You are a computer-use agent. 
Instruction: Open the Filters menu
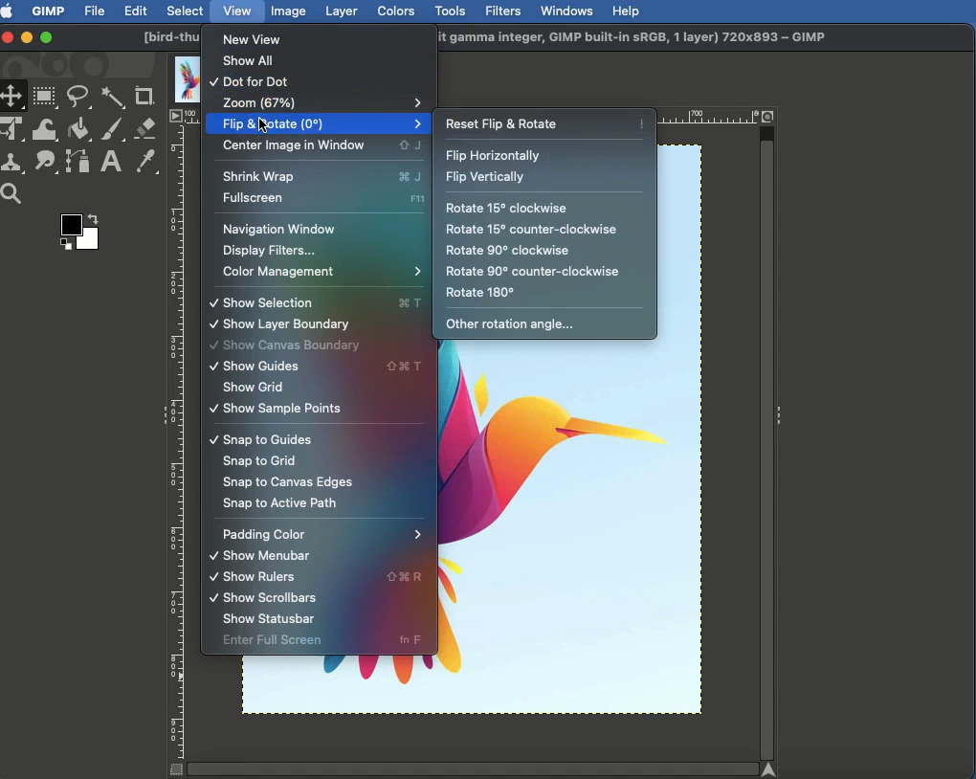504,11
